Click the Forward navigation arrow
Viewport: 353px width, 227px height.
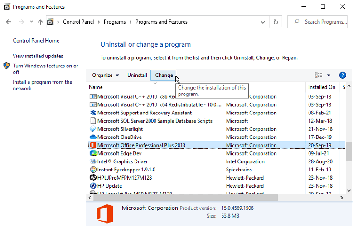[21, 22]
